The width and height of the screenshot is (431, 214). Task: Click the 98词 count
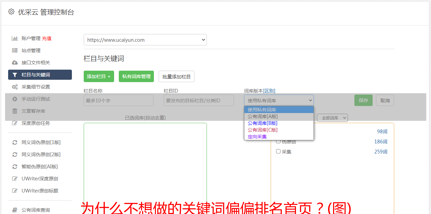382,132
